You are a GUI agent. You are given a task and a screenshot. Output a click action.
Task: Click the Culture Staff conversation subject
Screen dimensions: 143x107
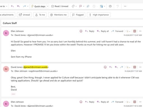tap(10, 23)
